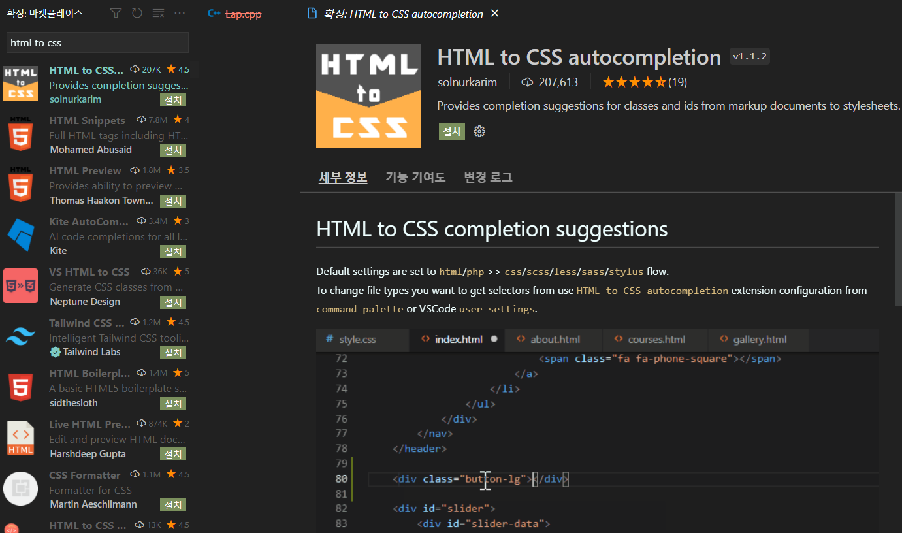902x533 pixels.
Task: Install HTML to CSS by solnurkarim from list
Action: pyautogui.click(x=173, y=100)
